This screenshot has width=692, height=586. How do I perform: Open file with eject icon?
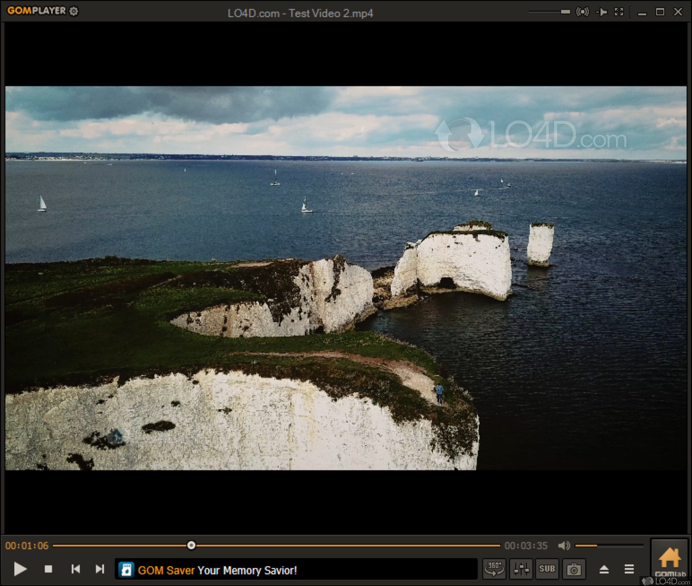point(604,569)
